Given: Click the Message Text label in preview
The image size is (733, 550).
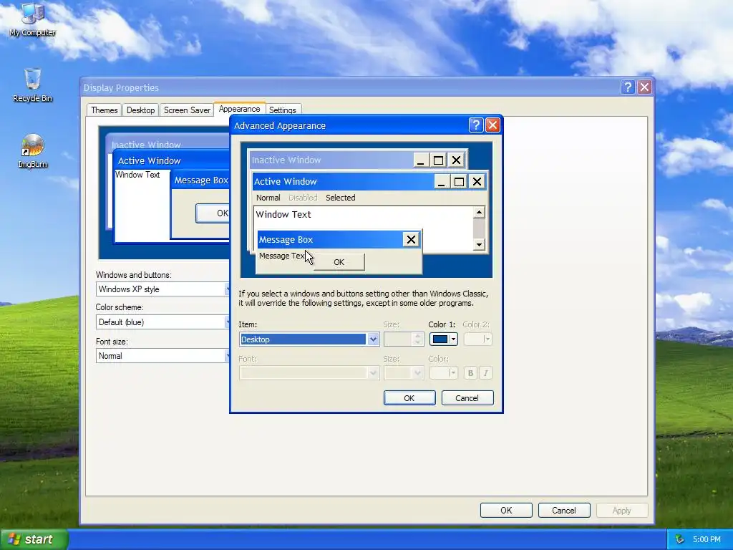Looking at the screenshot, I should click(x=281, y=256).
